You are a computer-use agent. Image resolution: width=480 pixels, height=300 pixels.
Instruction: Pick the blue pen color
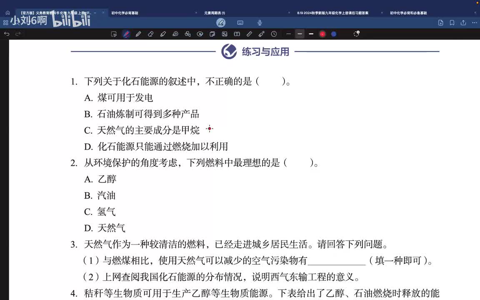tap(334, 34)
